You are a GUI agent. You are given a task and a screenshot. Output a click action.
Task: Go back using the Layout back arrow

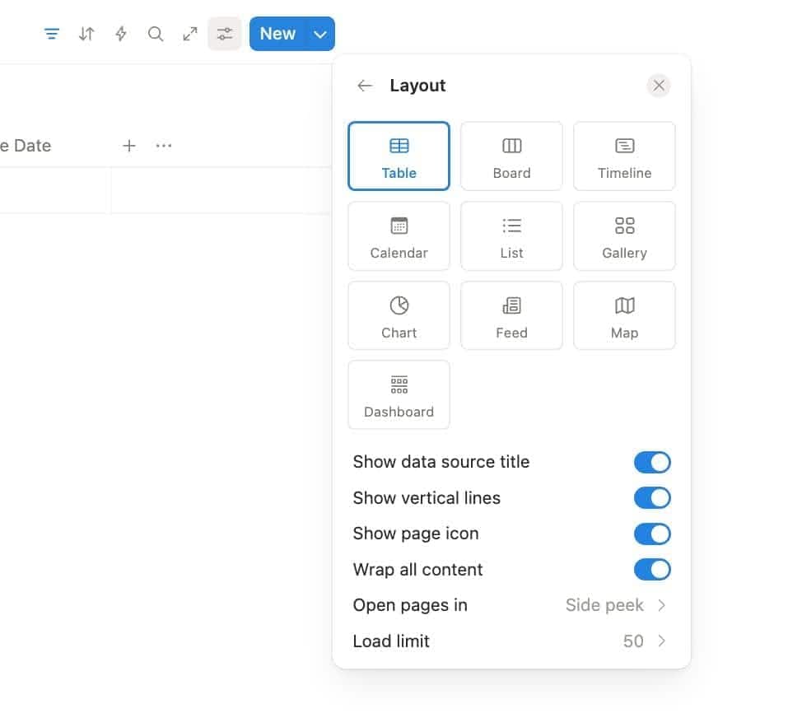[364, 85]
